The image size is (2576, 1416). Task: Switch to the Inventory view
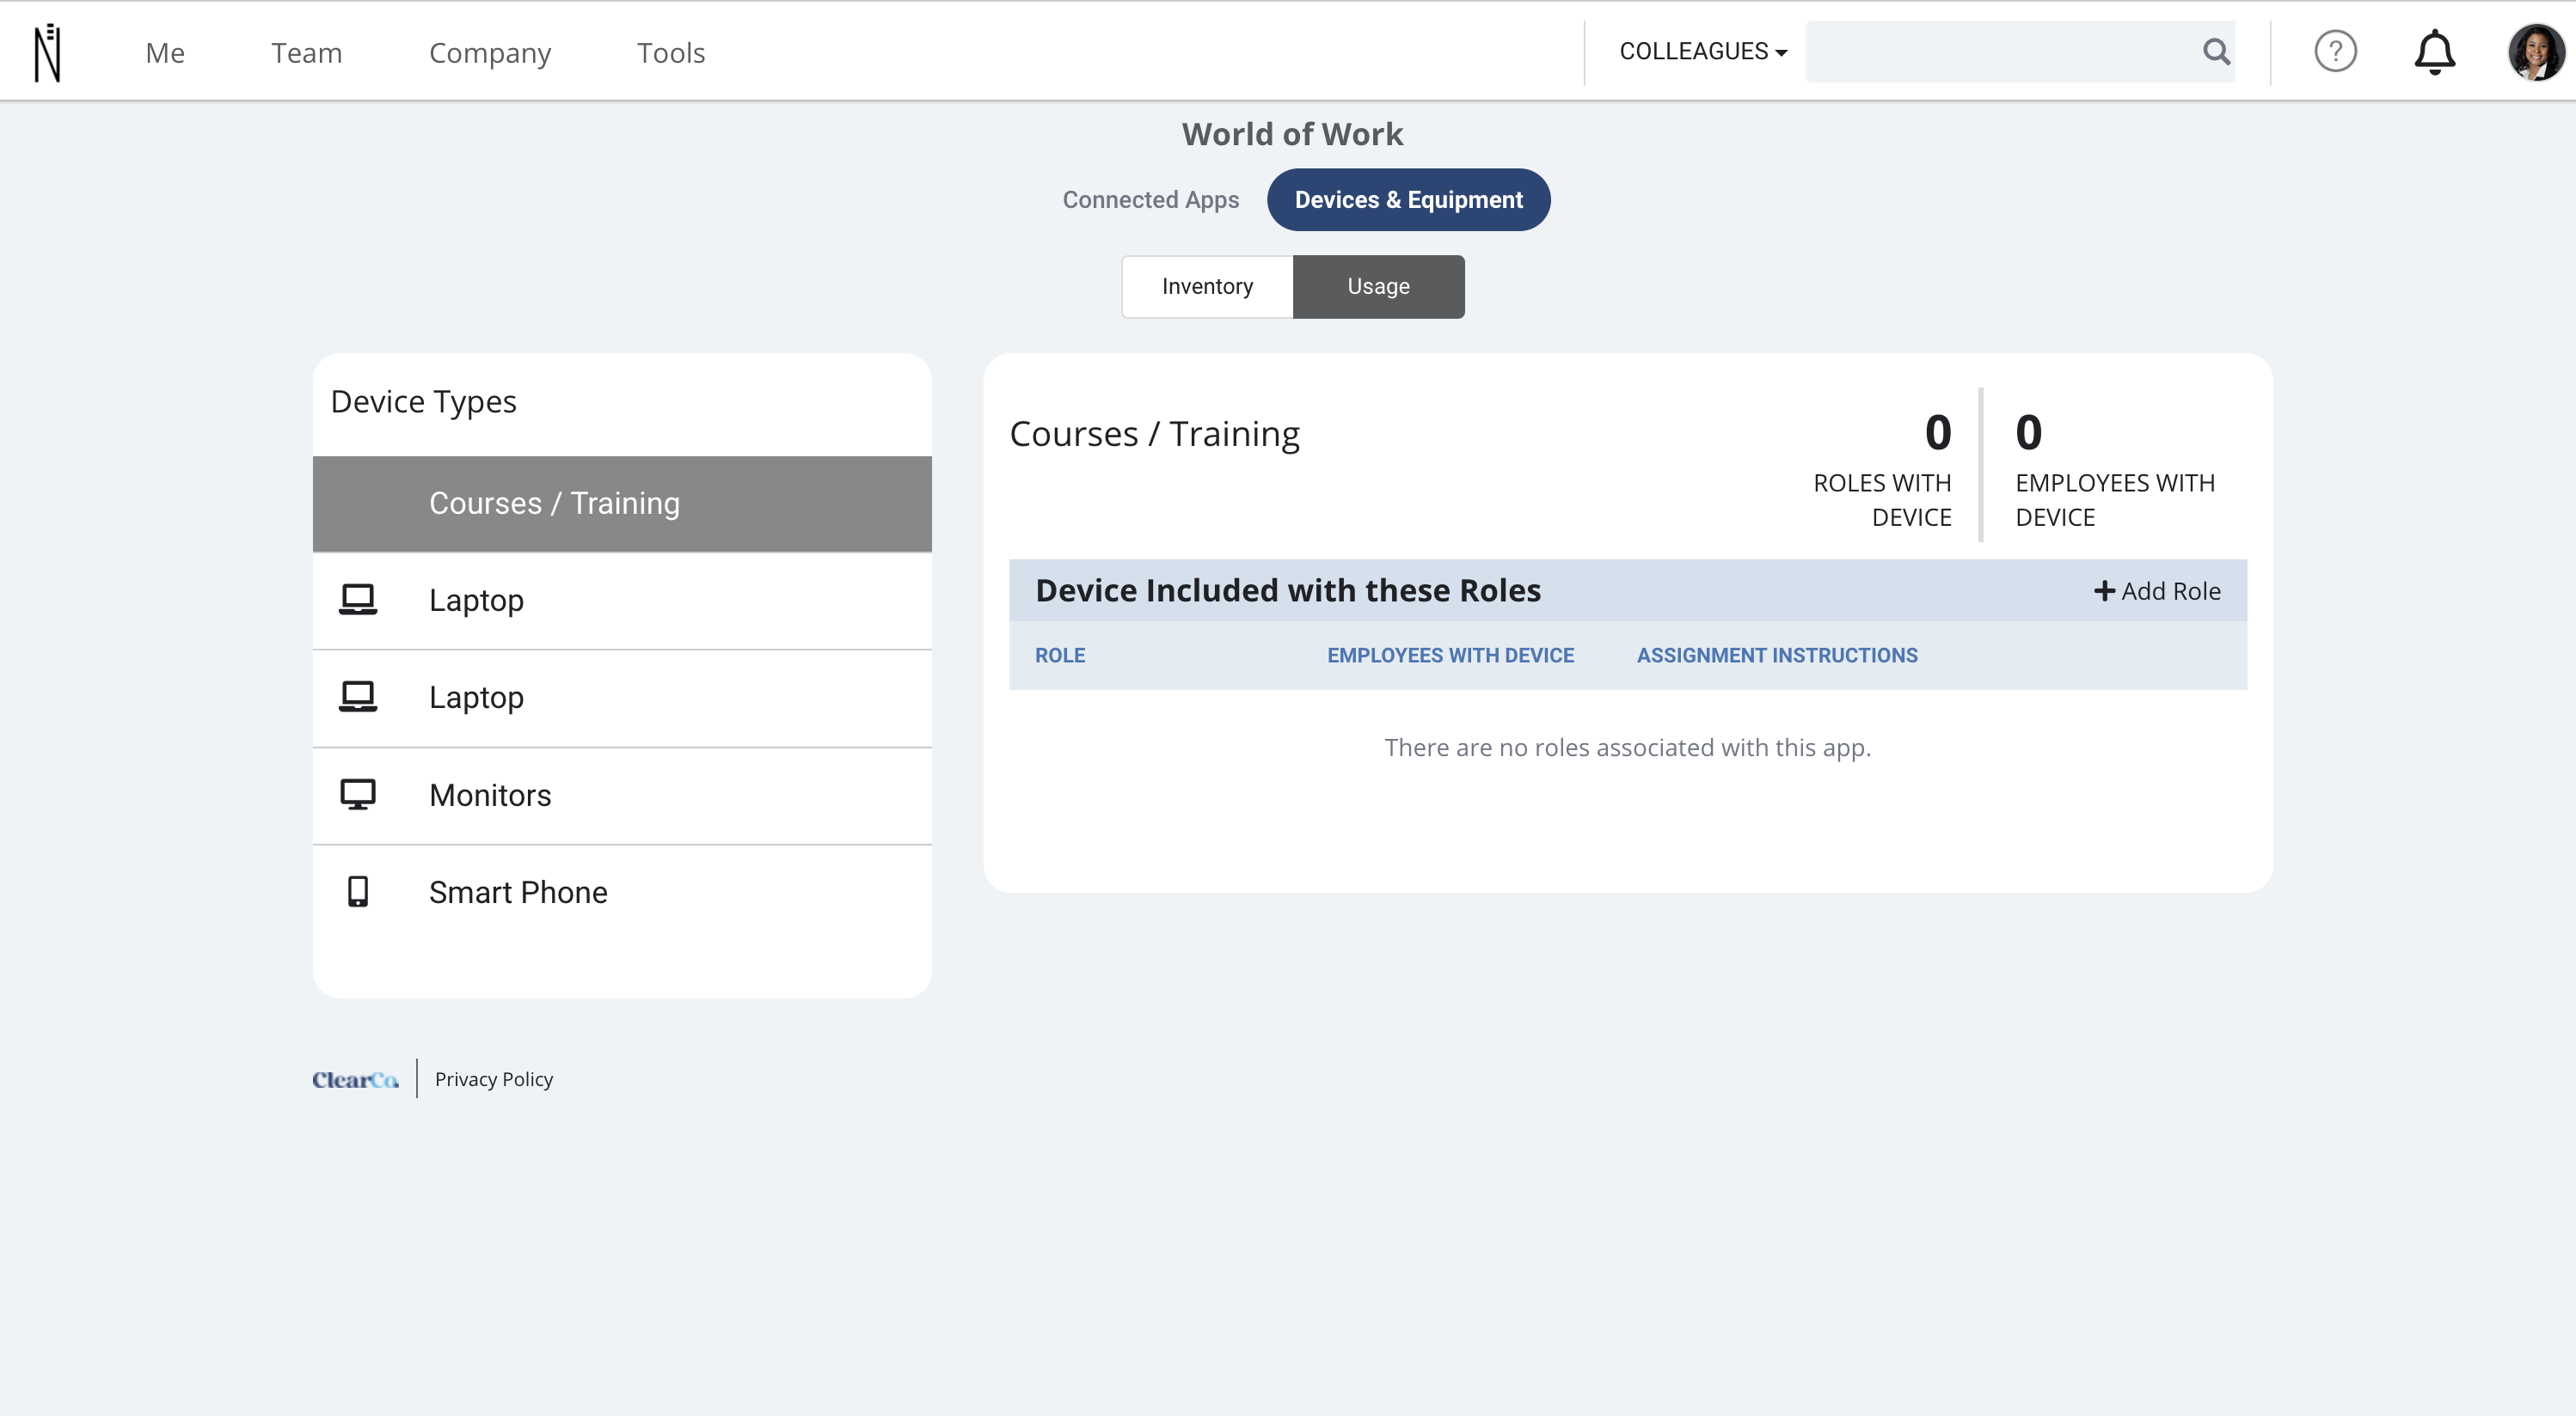point(1207,287)
